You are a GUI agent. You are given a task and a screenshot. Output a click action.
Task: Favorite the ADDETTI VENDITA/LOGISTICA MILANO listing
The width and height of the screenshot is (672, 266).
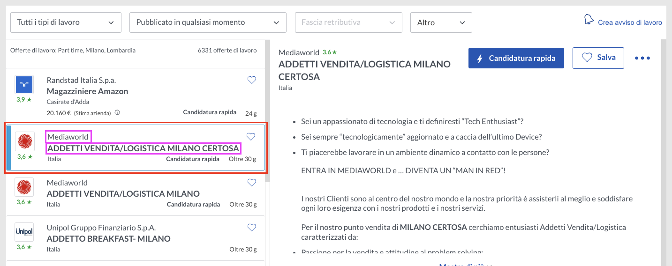pos(252,183)
